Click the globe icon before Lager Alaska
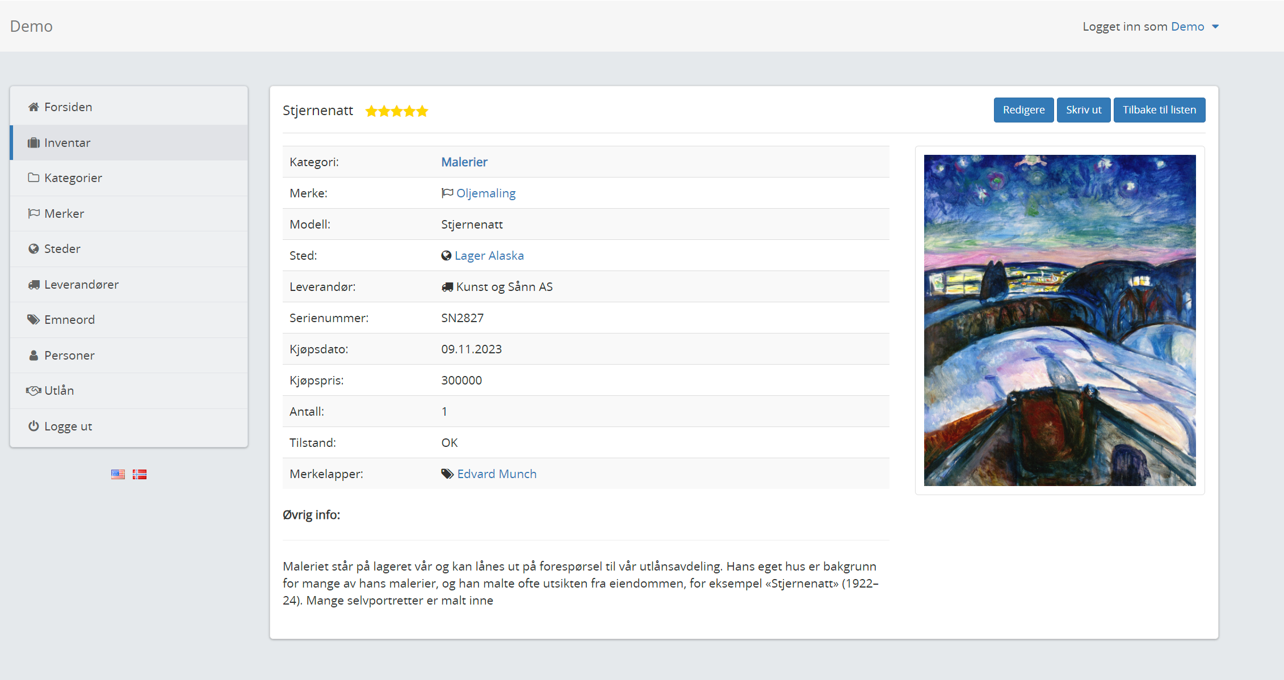This screenshot has height=680, width=1284. tap(446, 256)
